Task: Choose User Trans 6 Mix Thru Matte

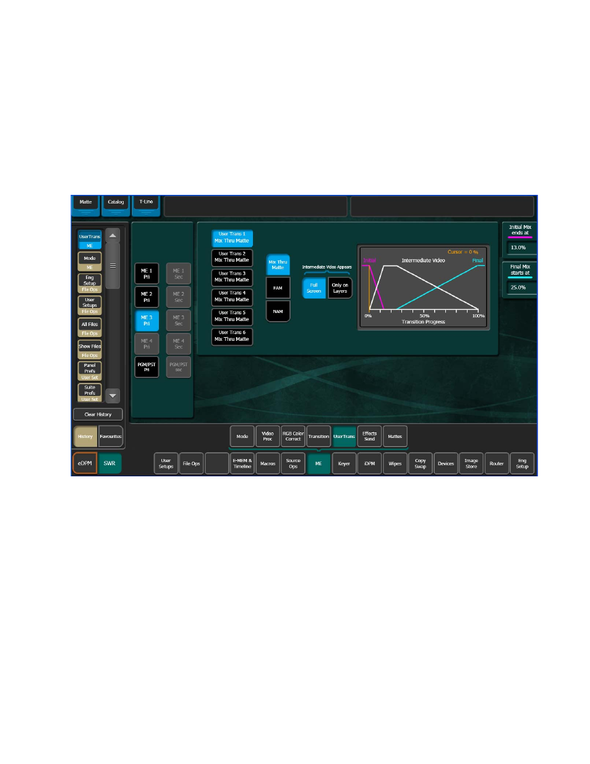Action: 232,336
